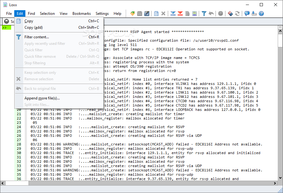This screenshot has width=283, height=193.
Task: Click the blue down-arrow toolbar icon
Action: pyautogui.click(x=173, y=14)
